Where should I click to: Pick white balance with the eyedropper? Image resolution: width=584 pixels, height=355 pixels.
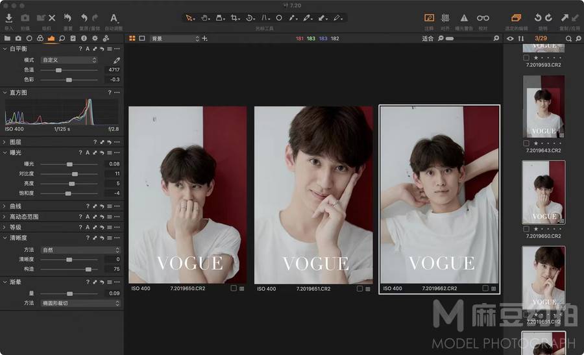point(117,60)
